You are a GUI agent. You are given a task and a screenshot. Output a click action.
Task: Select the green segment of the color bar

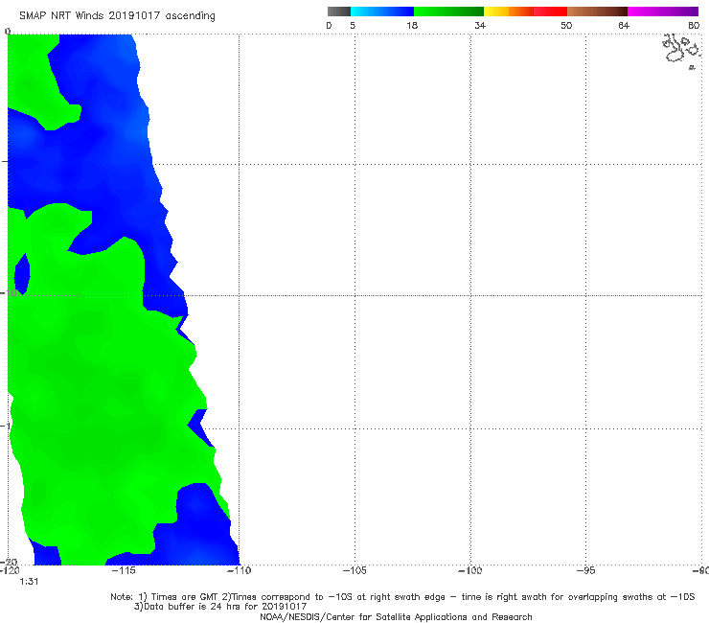pyautogui.click(x=448, y=12)
